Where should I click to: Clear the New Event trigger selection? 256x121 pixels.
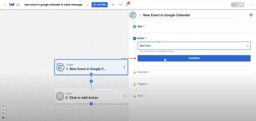tap(247, 46)
